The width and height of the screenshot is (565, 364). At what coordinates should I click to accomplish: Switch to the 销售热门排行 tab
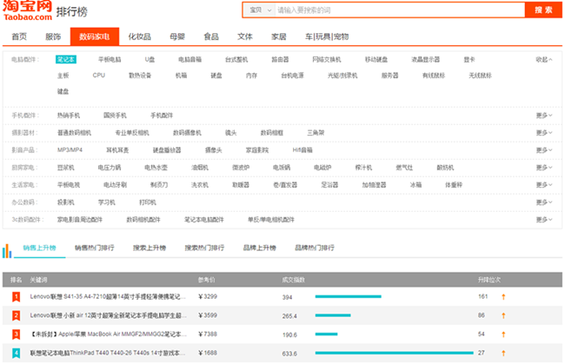pos(95,248)
